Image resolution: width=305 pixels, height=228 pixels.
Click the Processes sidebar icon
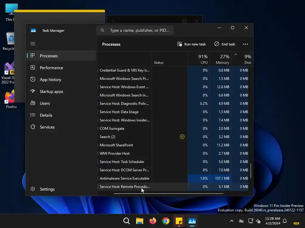point(33,56)
